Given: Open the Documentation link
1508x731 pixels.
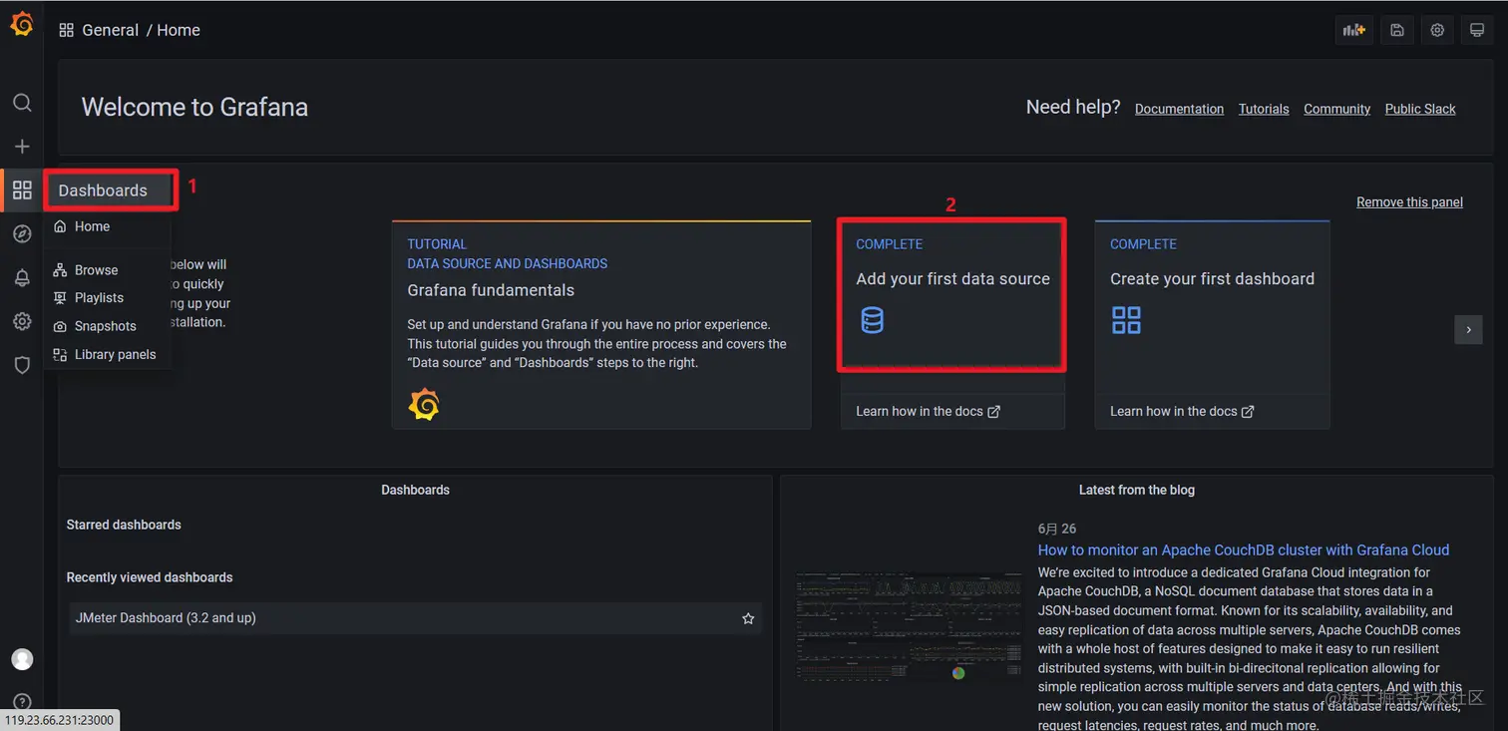Looking at the screenshot, I should point(1179,109).
